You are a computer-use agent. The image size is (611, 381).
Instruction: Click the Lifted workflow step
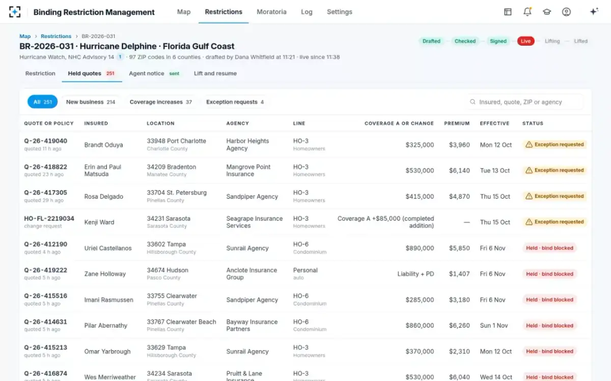coord(580,41)
